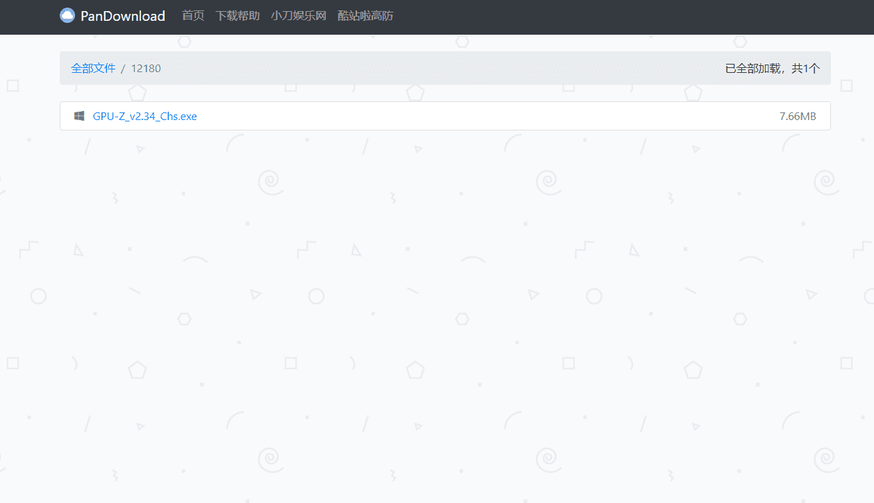Visit the 酷站啦高防 navigation link
874x503 pixels.
[364, 15]
